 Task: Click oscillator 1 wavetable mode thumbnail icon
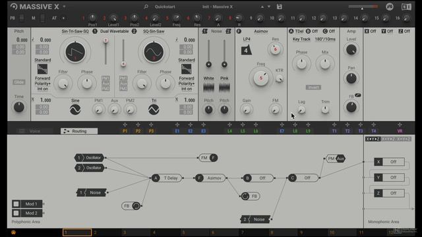pyautogui.click(x=42, y=69)
